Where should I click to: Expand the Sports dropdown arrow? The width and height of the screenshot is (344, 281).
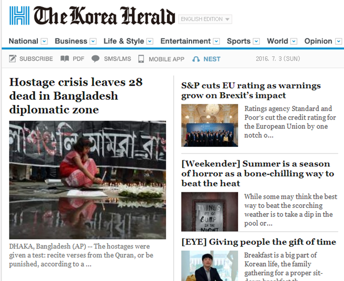click(x=256, y=41)
